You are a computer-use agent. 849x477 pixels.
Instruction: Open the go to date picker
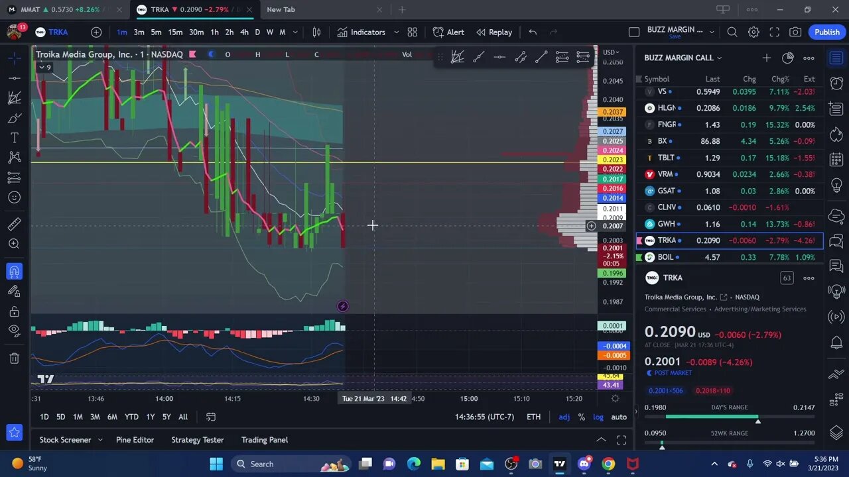[210, 417]
